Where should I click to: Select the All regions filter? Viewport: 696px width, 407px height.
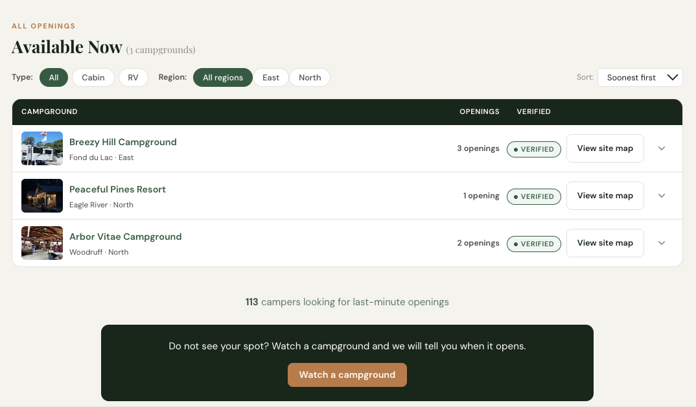pyautogui.click(x=223, y=78)
